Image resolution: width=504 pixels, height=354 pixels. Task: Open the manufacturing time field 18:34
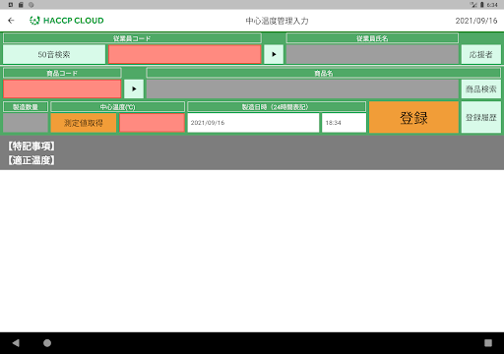344,123
